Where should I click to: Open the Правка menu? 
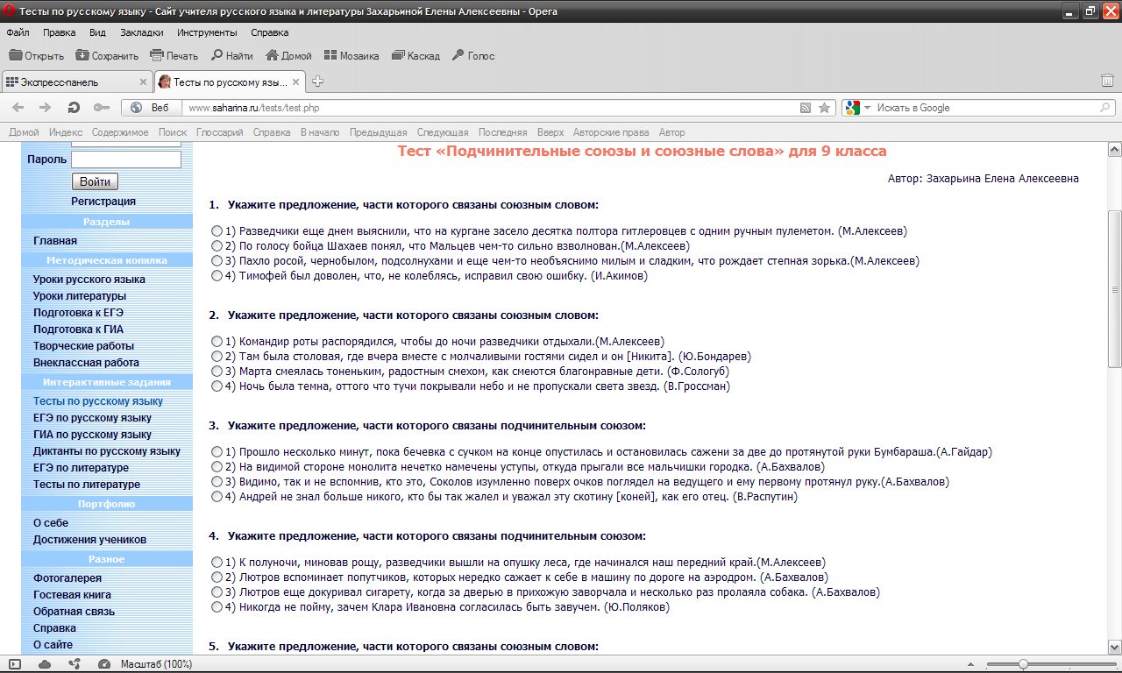pyautogui.click(x=59, y=32)
